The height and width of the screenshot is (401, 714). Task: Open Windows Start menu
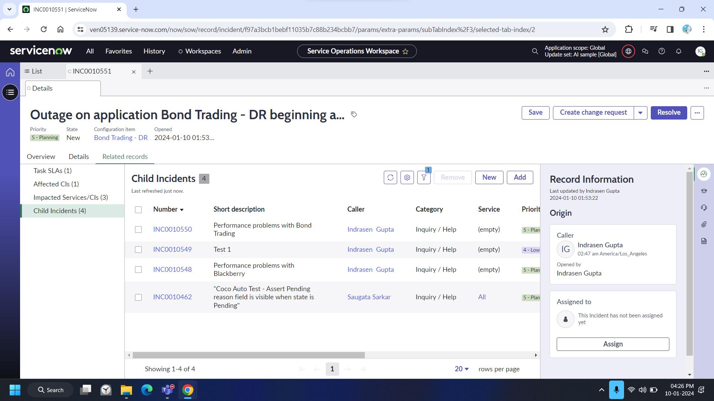pyautogui.click(x=15, y=390)
